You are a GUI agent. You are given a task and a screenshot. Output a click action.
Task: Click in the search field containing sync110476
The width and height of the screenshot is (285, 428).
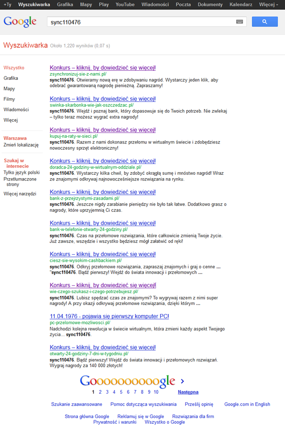[140, 22]
